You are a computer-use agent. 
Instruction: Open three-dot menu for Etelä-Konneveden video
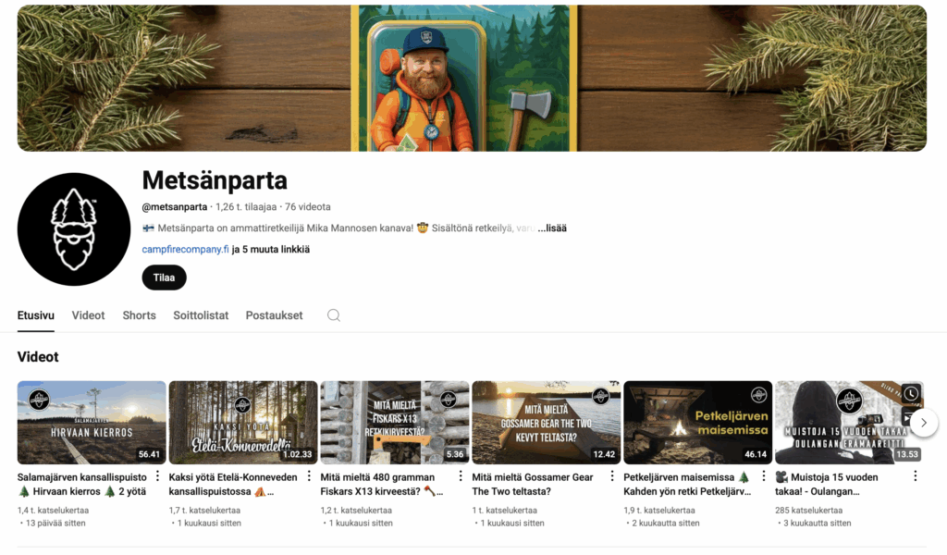pyautogui.click(x=309, y=476)
